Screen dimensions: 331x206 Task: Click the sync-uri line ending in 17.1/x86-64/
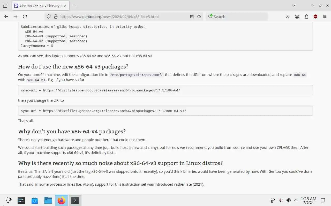(x=100, y=90)
